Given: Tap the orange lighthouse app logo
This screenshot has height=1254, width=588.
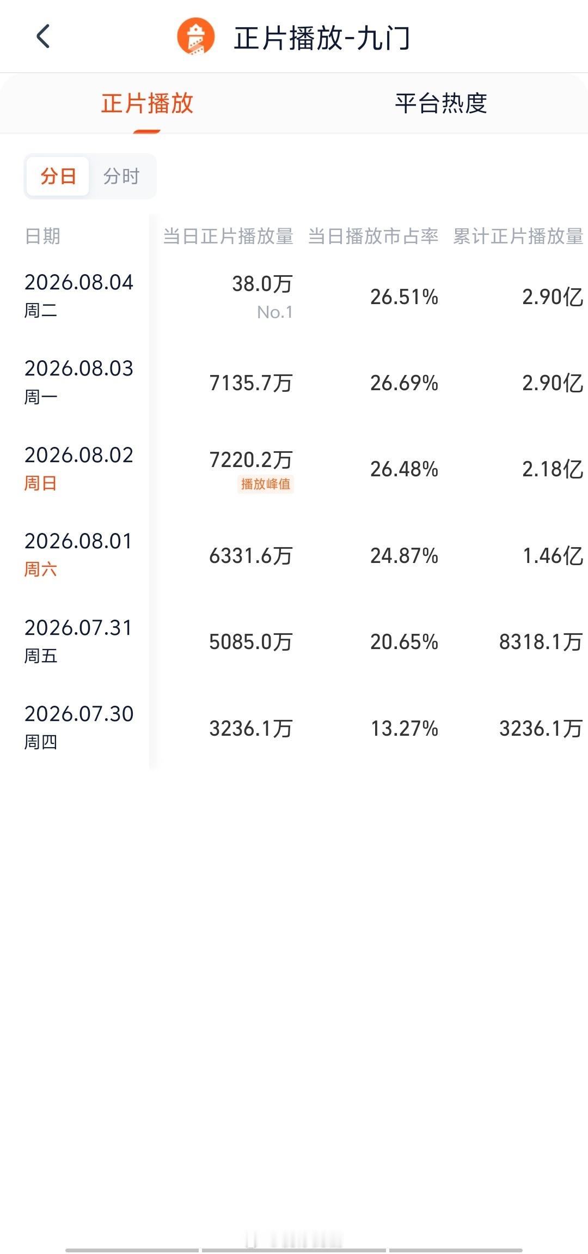Looking at the screenshot, I should click(196, 37).
